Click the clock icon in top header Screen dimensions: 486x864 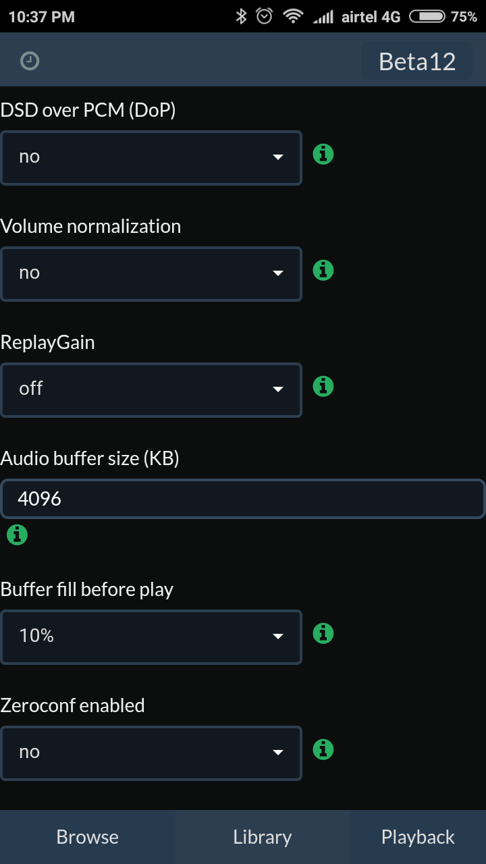30,61
